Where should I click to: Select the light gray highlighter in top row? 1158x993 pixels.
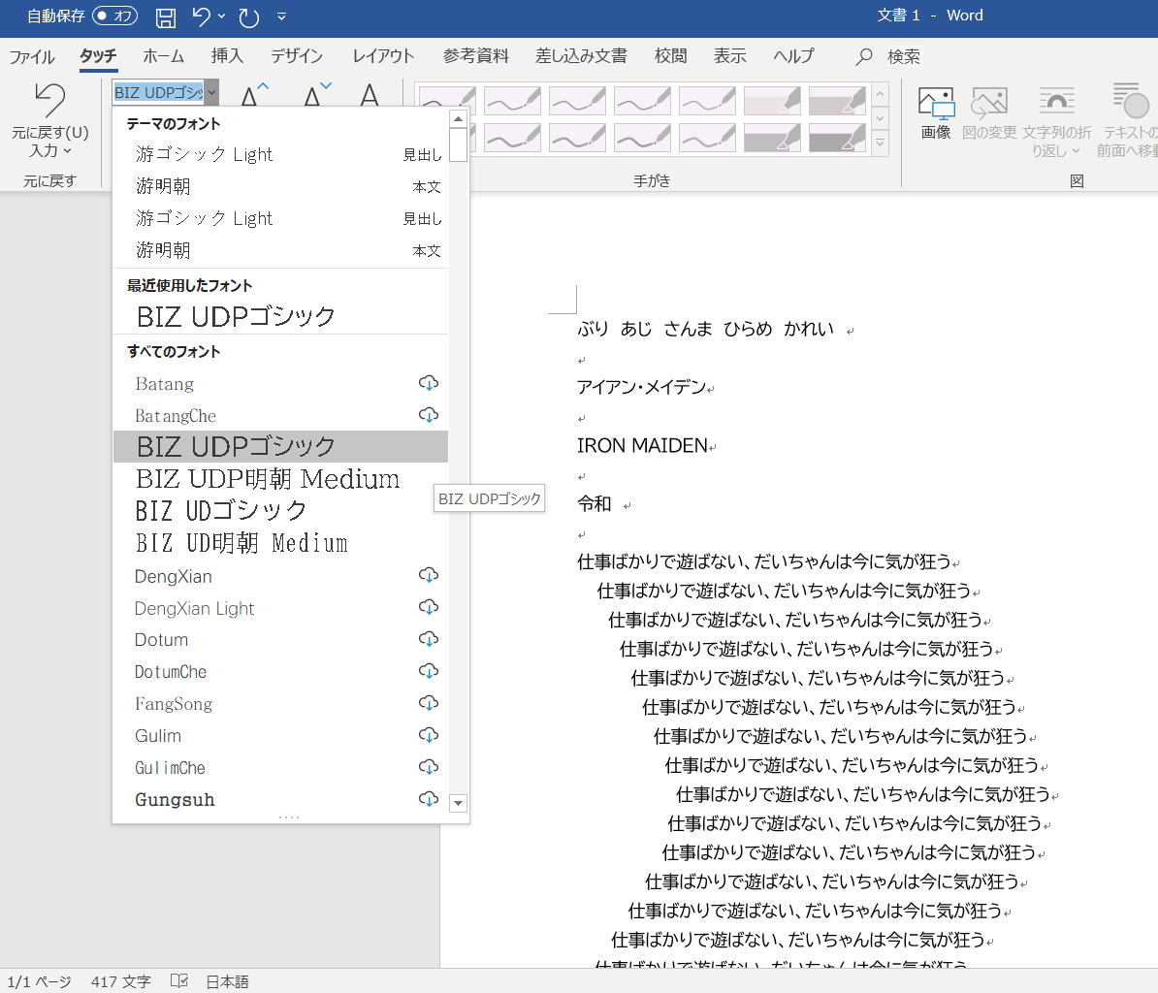click(773, 101)
